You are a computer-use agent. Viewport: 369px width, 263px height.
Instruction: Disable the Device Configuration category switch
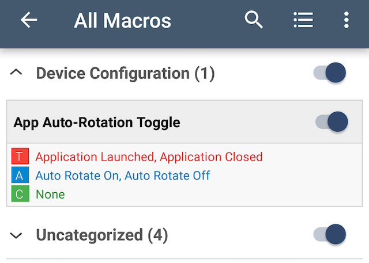click(x=330, y=73)
